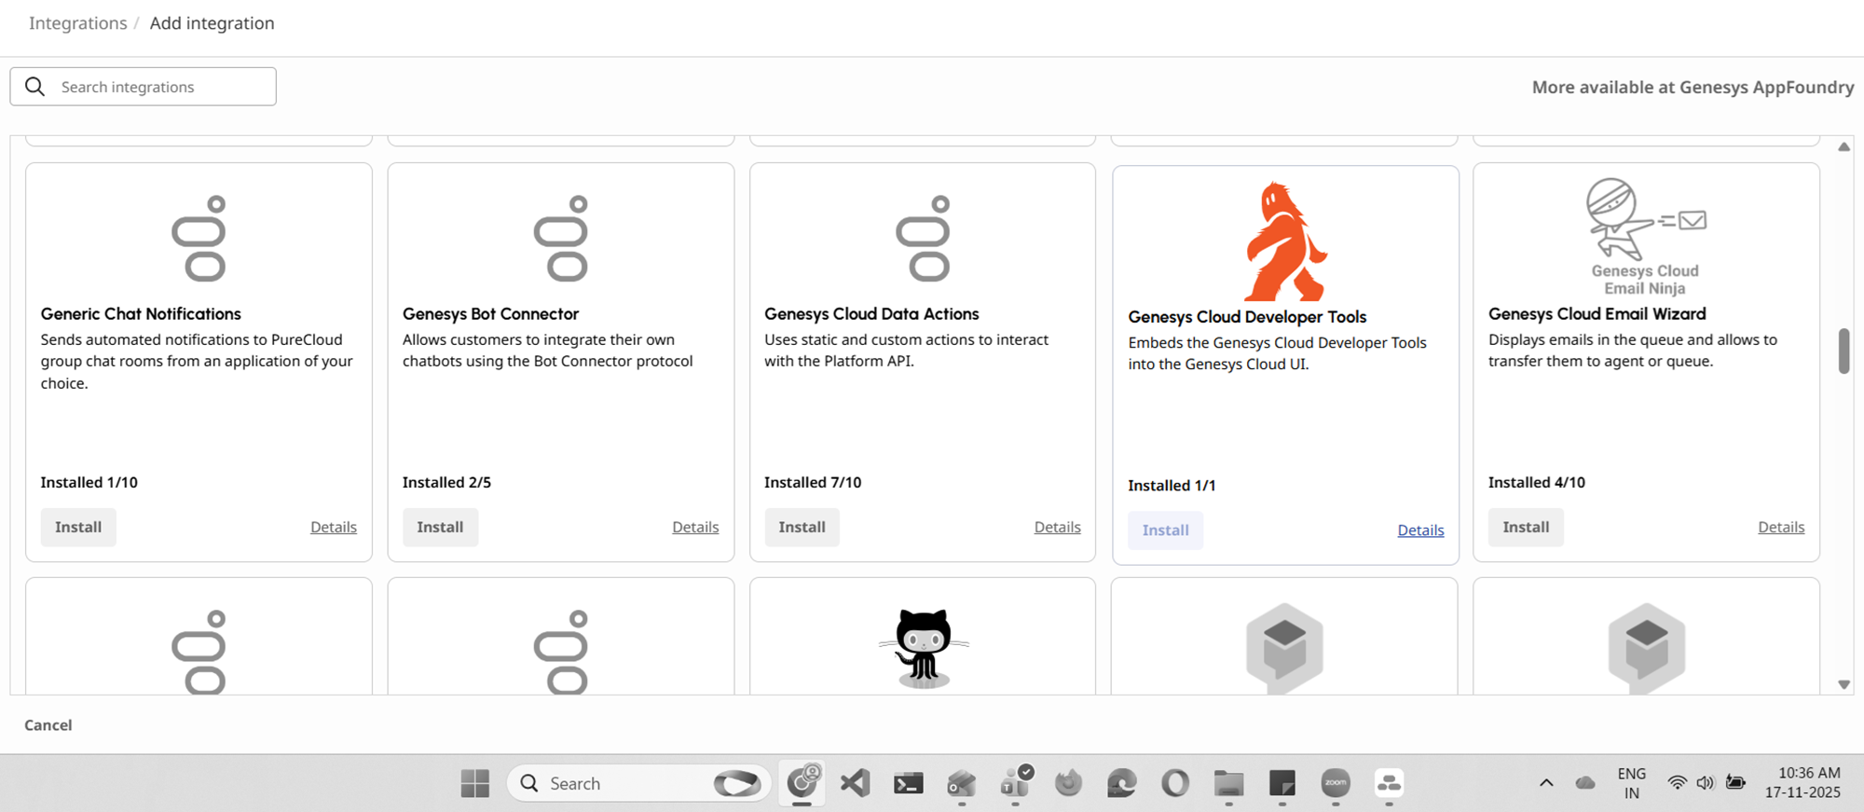Open Details for Genesys Cloud Email Wizard
Image resolution: width=1864 pixels, height=812 pixels.
1781,528
